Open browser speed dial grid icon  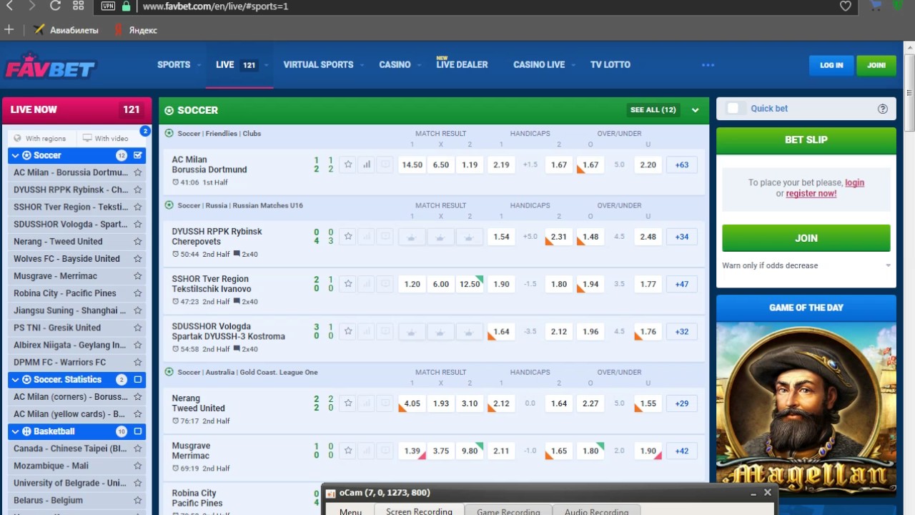click(x=79, y=6)
